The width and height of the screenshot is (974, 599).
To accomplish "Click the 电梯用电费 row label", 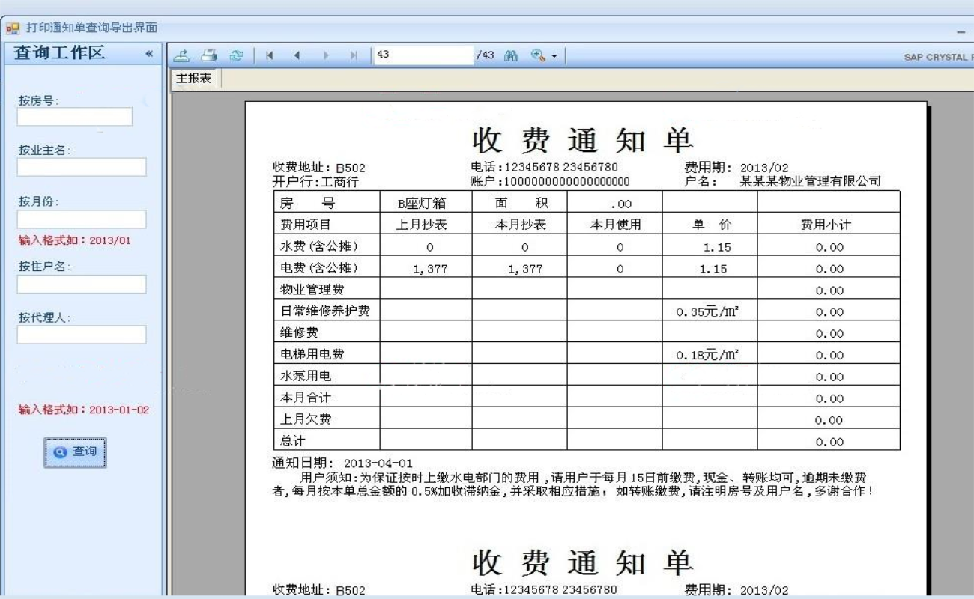I will [x=312, y=355].
